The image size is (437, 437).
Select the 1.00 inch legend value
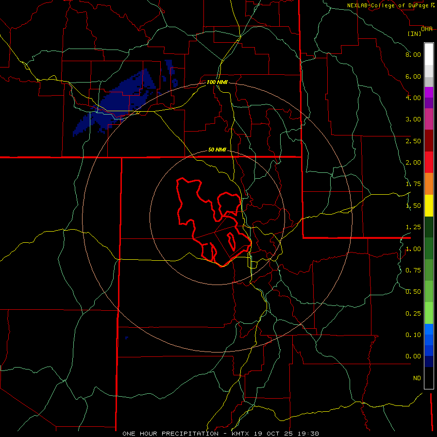[413, 249]
